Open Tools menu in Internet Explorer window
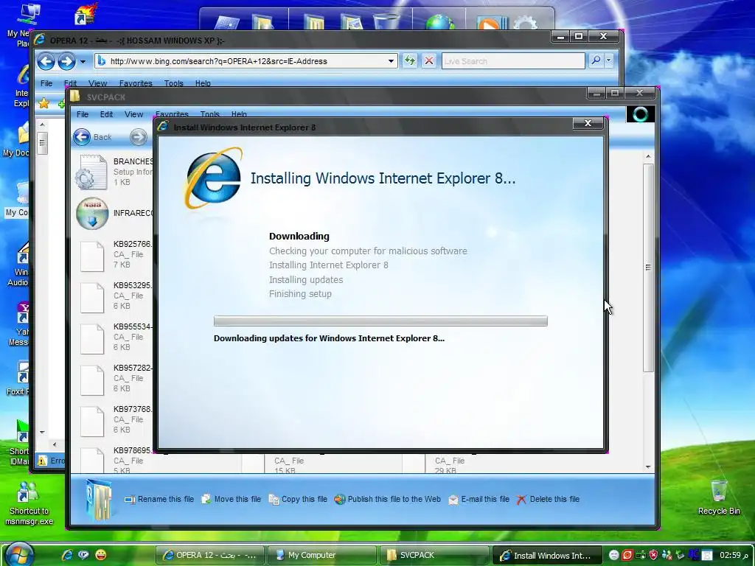This screenshot has height=566, width=755. pyautogui.click(x=173, y=83)
